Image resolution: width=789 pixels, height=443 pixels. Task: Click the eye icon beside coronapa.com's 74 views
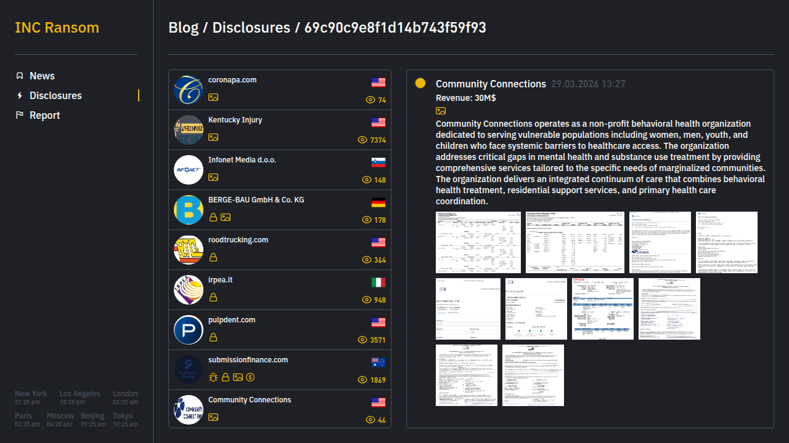point(370,100)
